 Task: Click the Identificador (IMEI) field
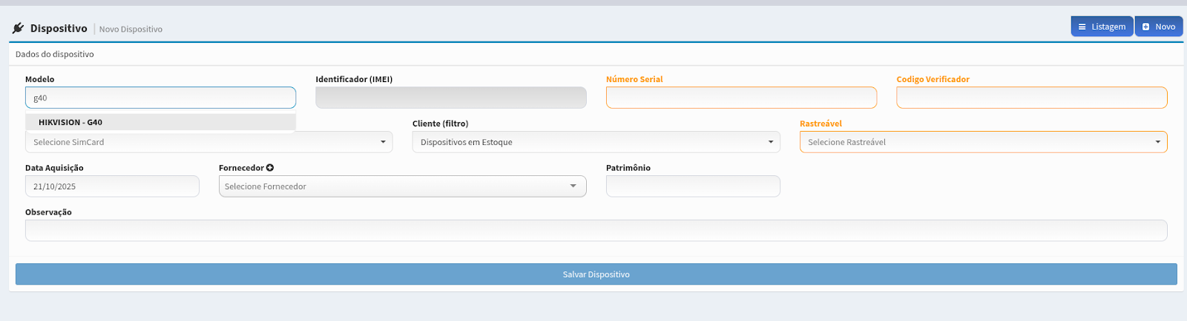tap(451, 98)
